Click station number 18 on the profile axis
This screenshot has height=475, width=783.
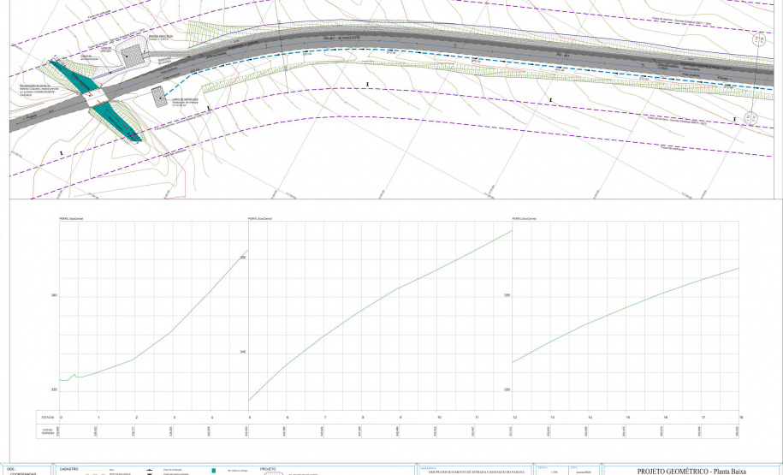coord(740,417)
